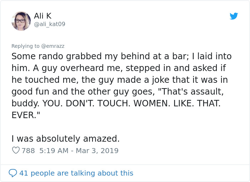The width and height of the screenshot is (250, 182).
Task: Click the line beginning "him. A guy overheard me"
Action: (x=119, y=68)
